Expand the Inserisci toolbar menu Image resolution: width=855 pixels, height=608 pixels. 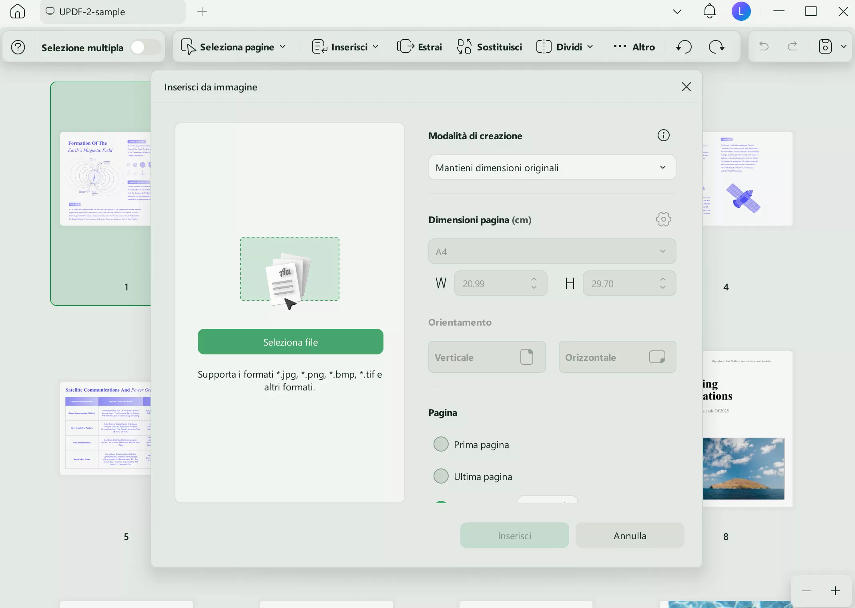click(x=345, y=47)
